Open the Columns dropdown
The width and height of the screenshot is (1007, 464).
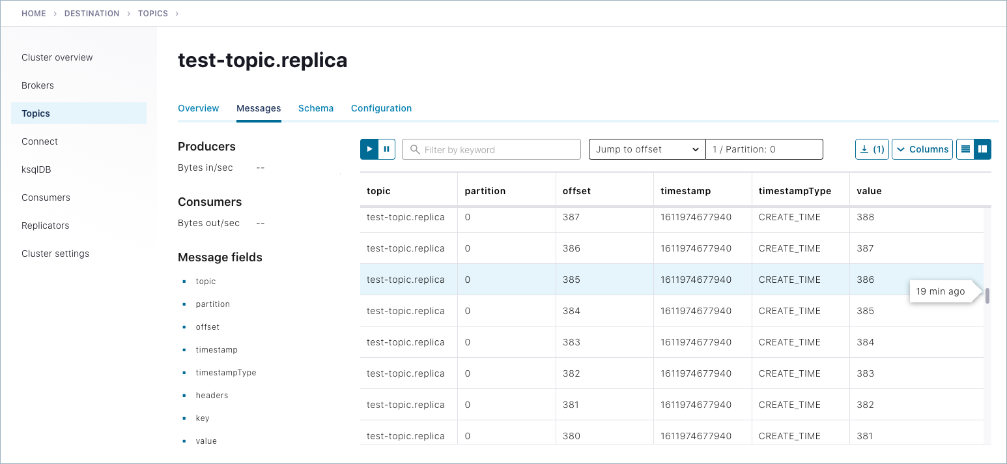point(922,149)
